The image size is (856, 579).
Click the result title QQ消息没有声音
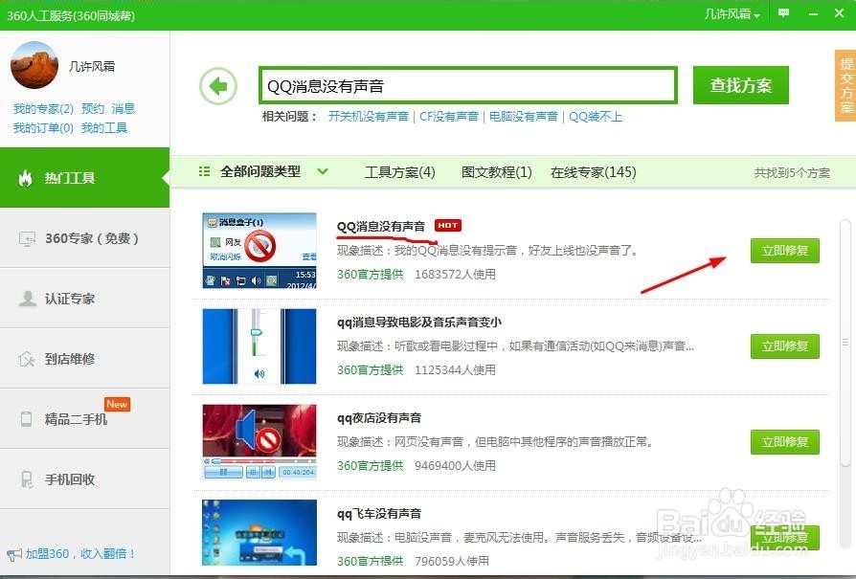pyautogui.click(x=380, y=227)
